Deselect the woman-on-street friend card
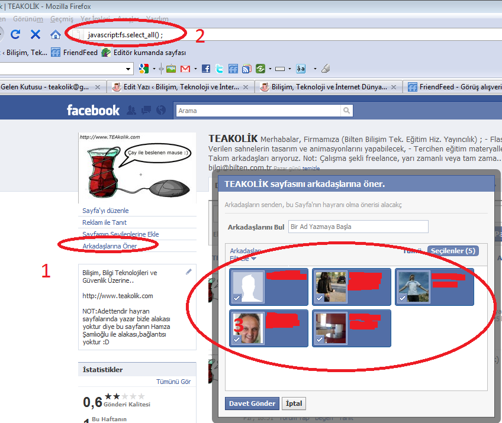 pyautogui.click(x=352, y=287)
